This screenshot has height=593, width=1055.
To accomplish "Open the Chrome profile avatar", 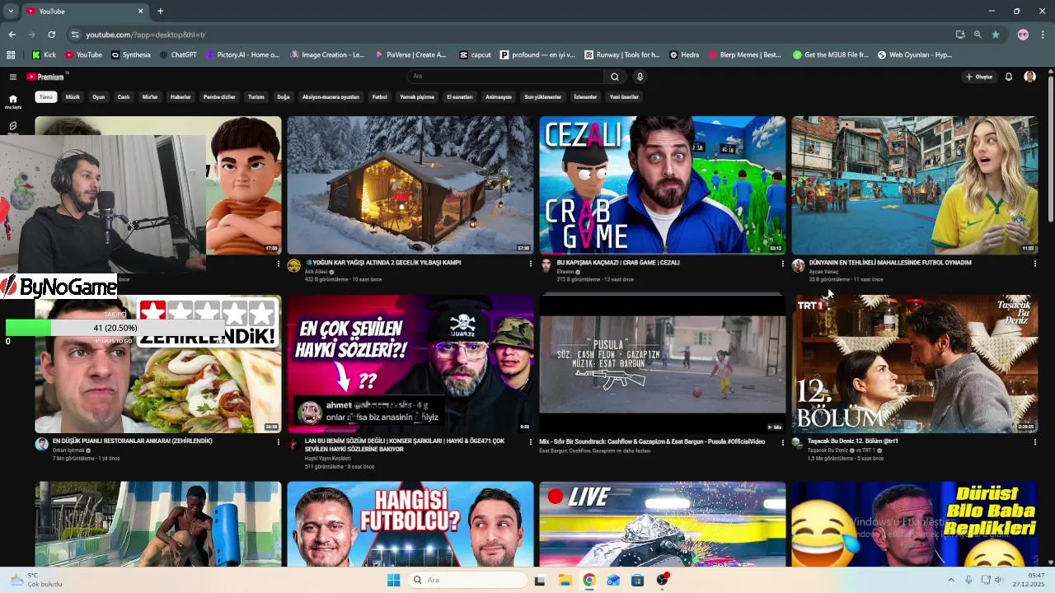I will coord(1023,35).
